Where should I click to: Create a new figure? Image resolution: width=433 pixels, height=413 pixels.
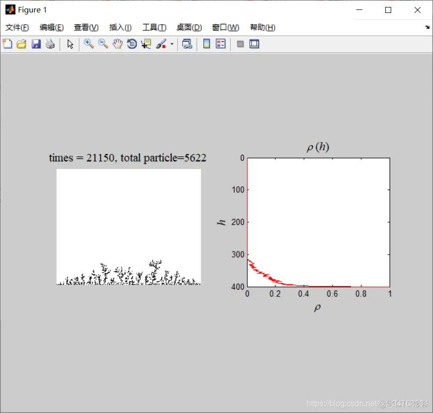pos(7,44)
